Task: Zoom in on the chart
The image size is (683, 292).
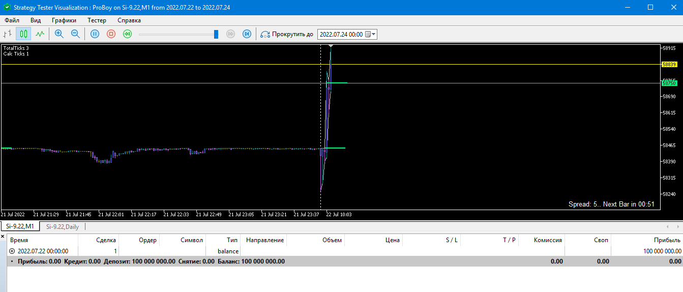Action: [x=59, y=34]
